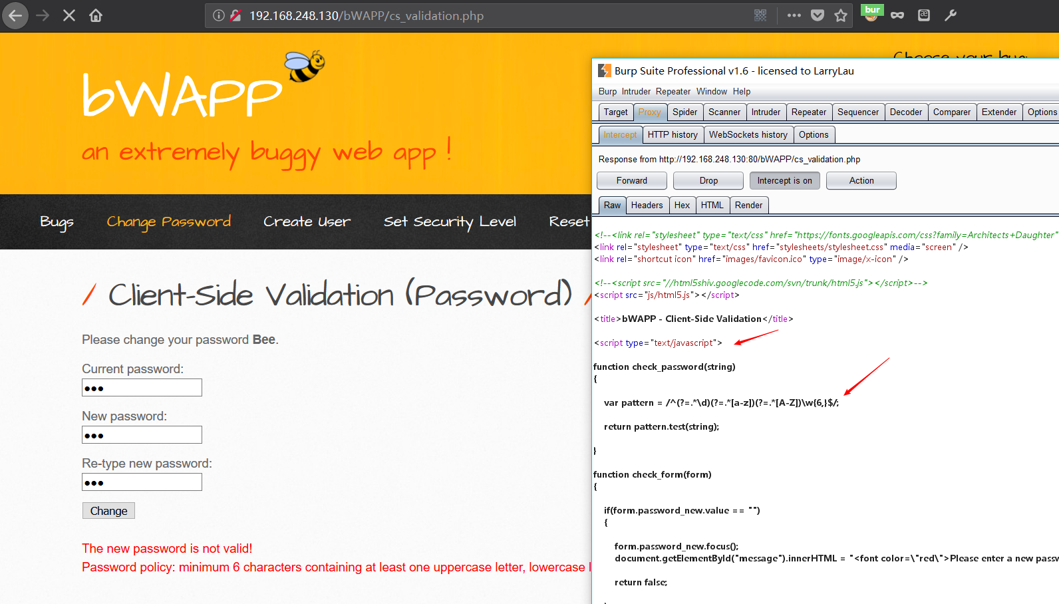Open the Action button menu
1059x604 pixels.
pos(861,181)
